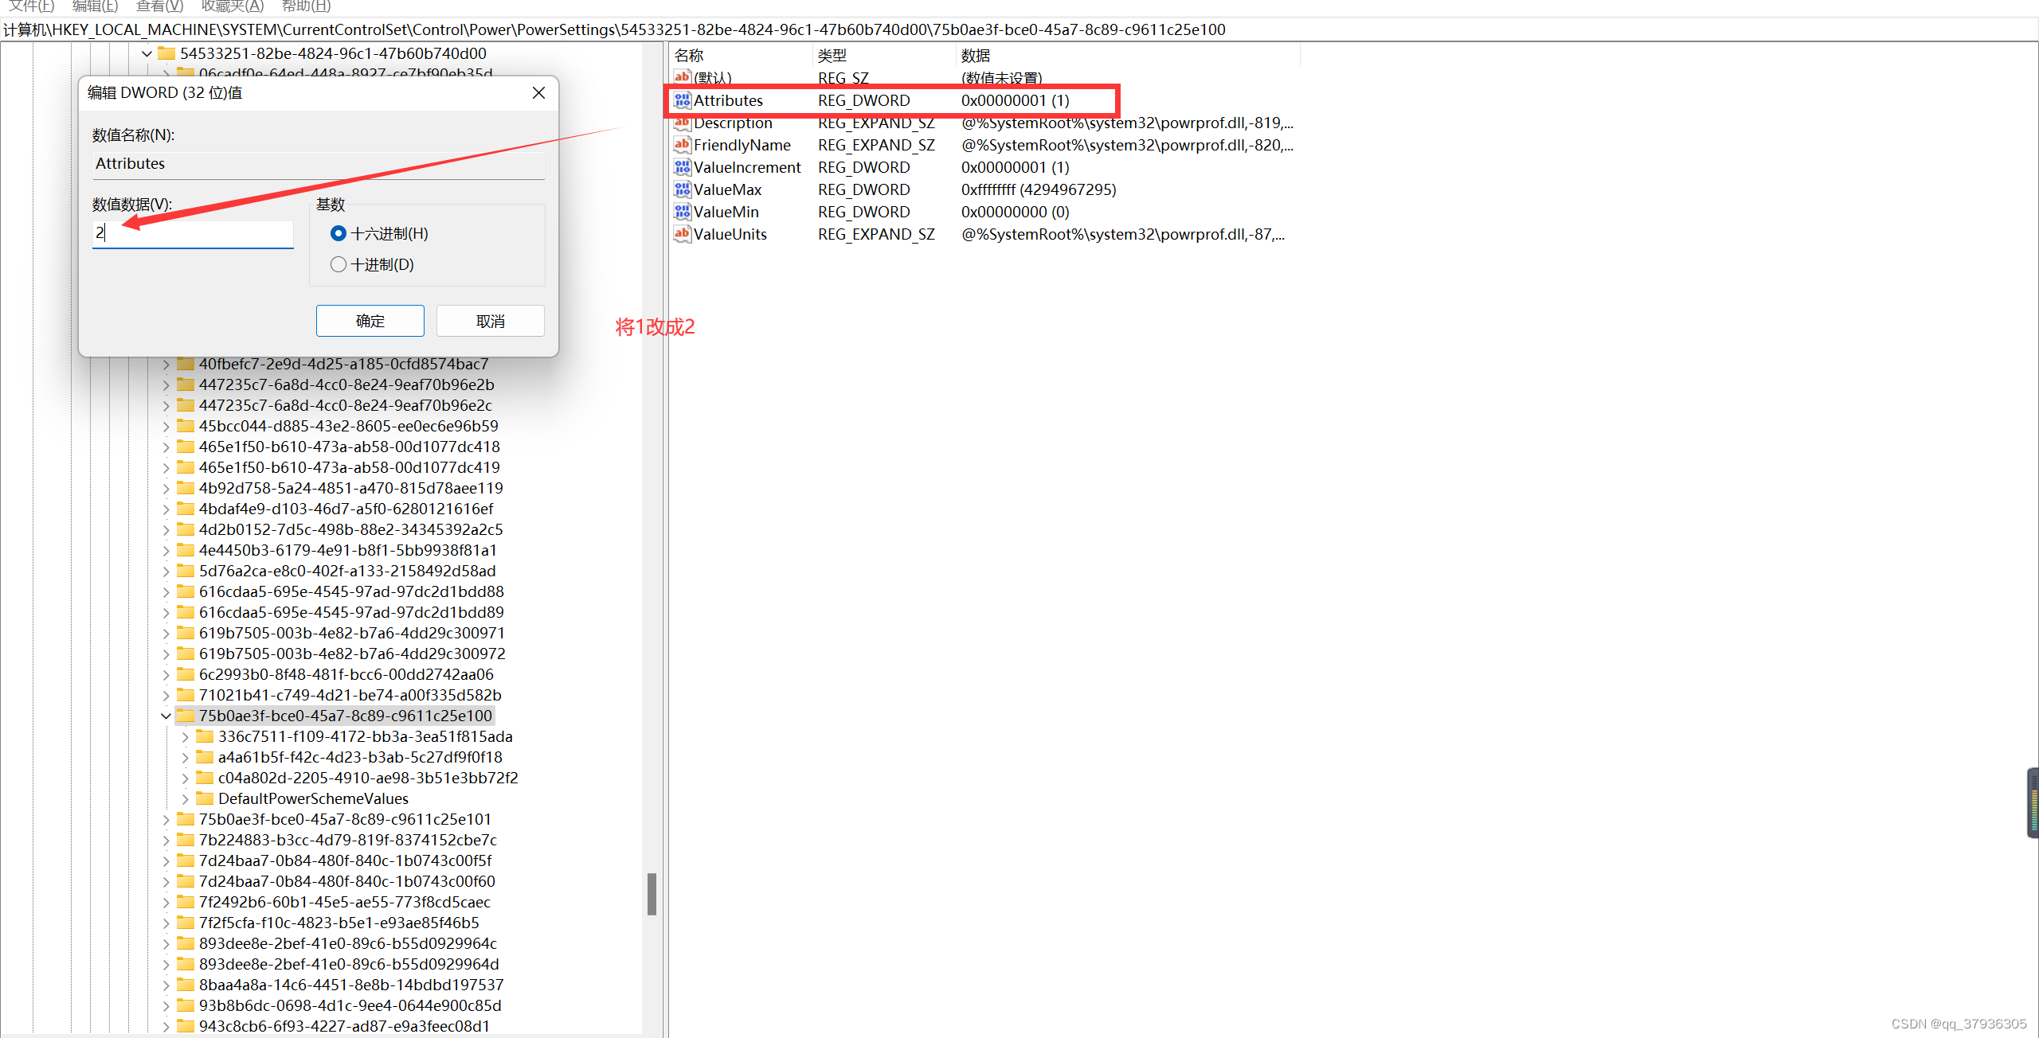Click the 确定 button in dialog
Screen dimensions: 2039x1038
point(370,321)
